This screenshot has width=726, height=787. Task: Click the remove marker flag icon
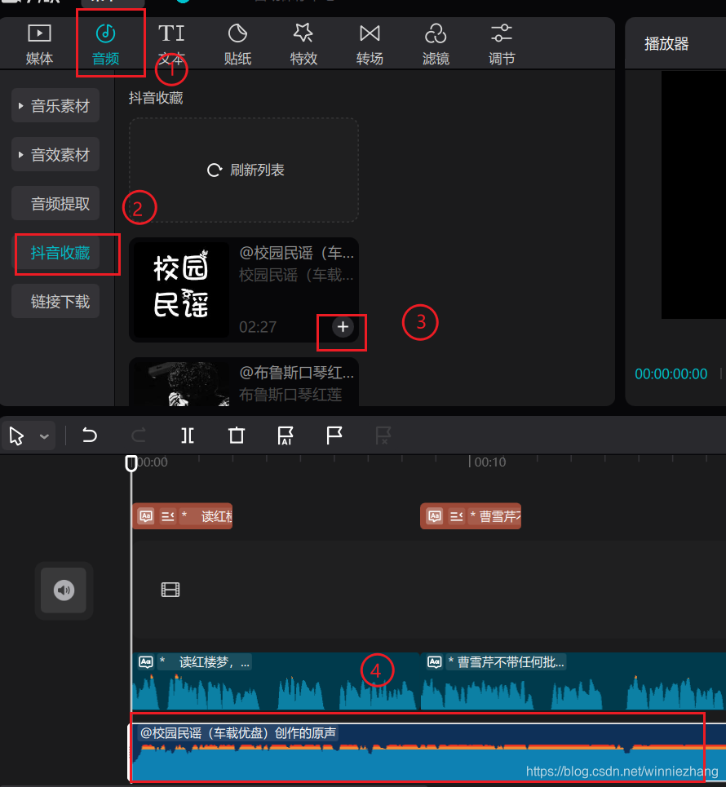383,436
